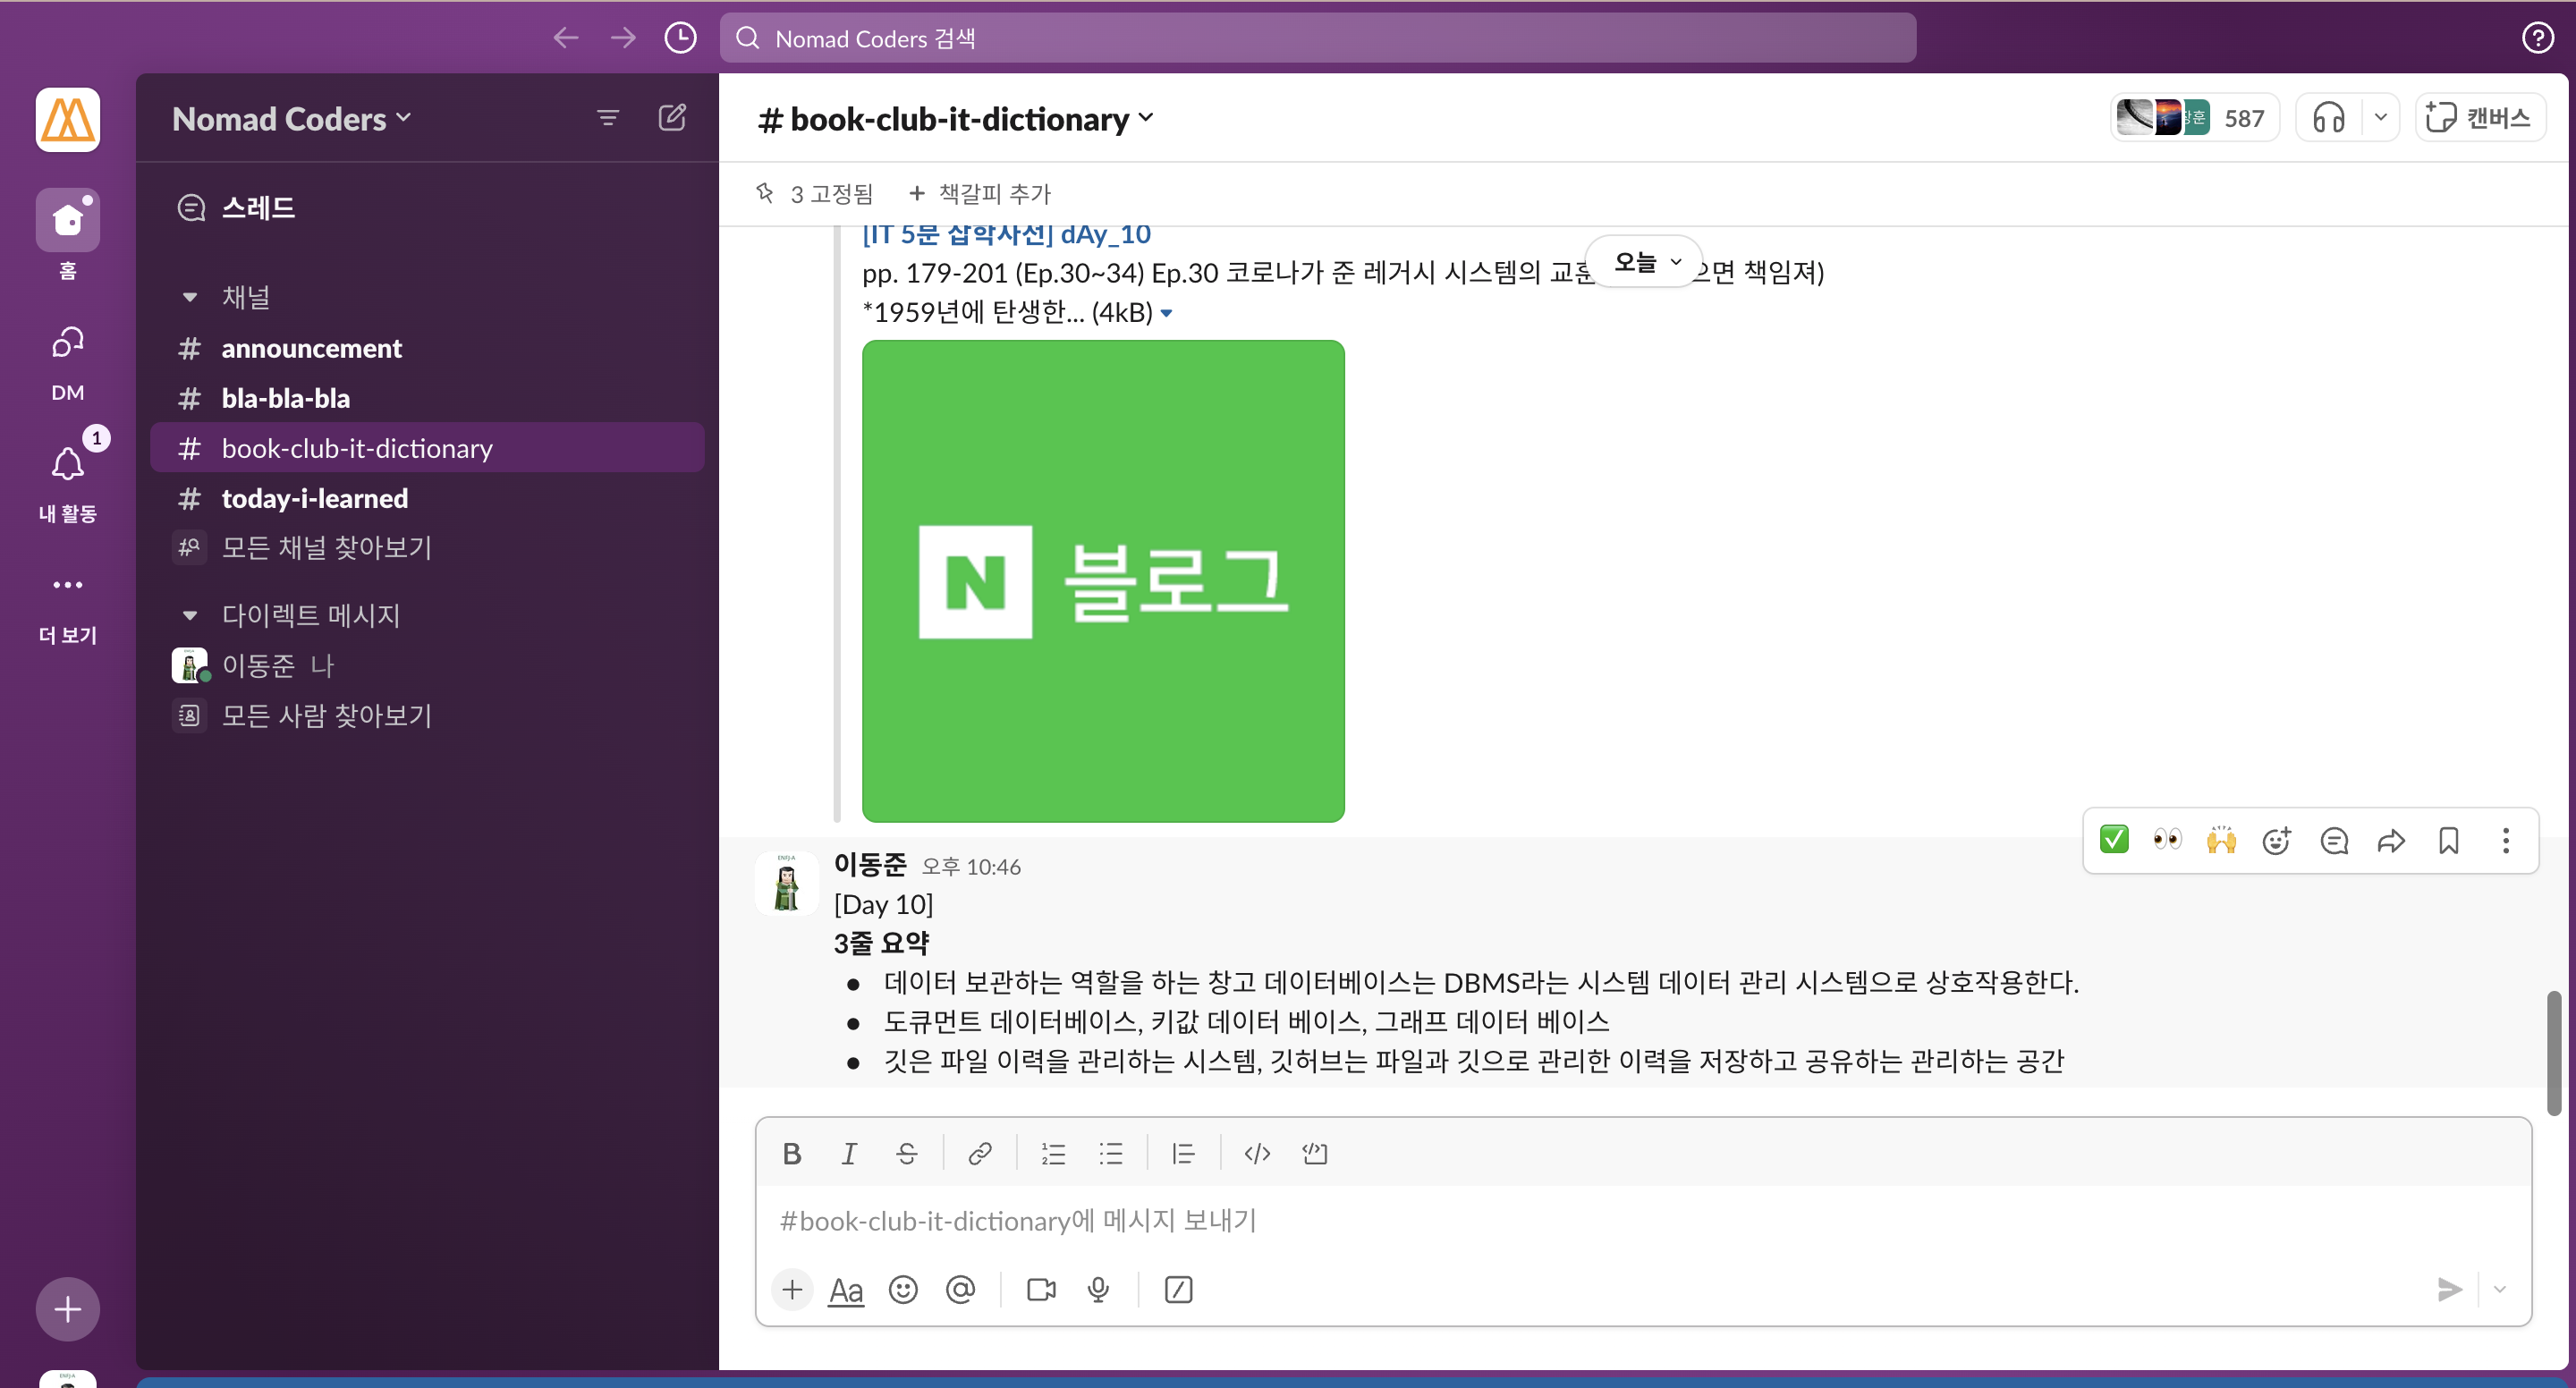Image resolution: width=2576 pixels, height=1388 pixels.
Task: Toggle italic formatting
Action: point(849,1154)
